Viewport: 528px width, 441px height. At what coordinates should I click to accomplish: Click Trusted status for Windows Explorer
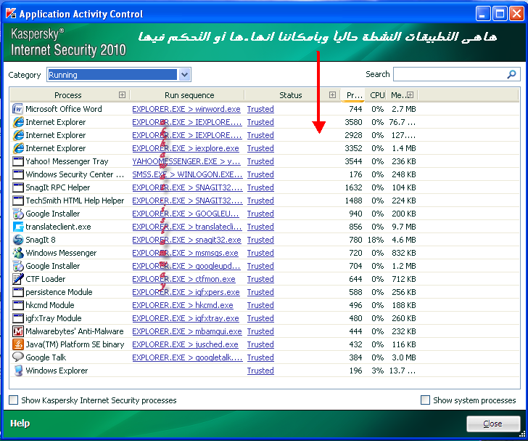260,371
